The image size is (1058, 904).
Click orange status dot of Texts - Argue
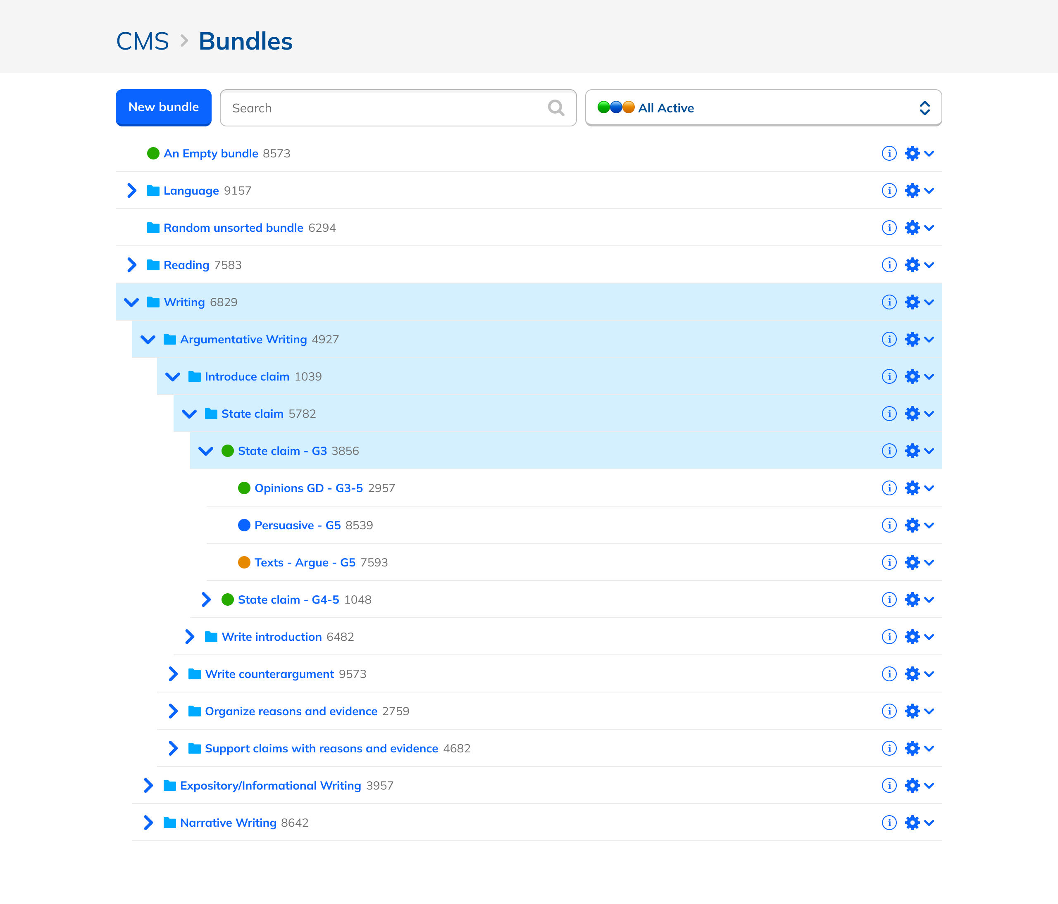[244, 562]
